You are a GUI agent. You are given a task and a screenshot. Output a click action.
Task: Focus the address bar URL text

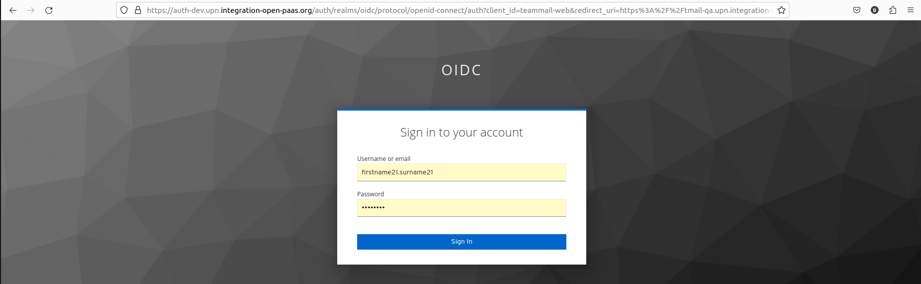459,10
